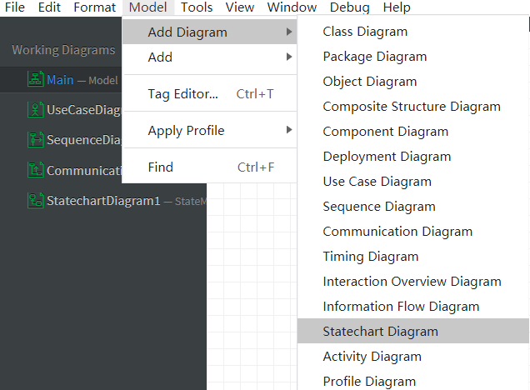Click the Main class diagram icon
This screenshot has width=530, height=390.
tap(35, 79)
